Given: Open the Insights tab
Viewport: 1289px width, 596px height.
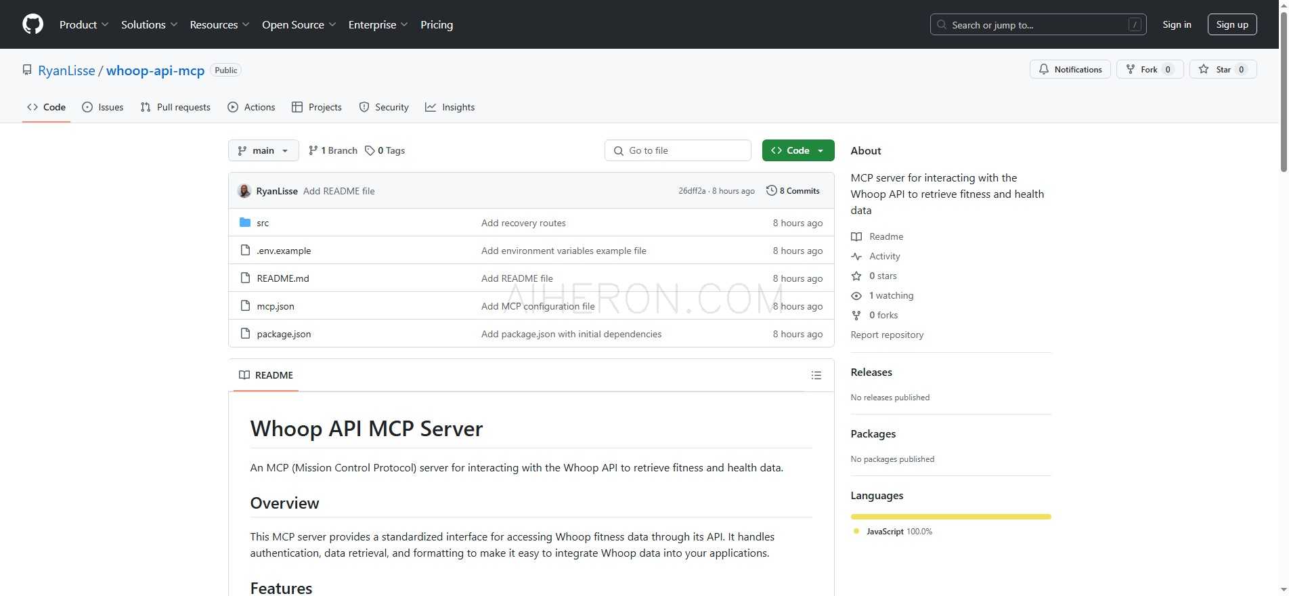Looking at the screenshot, I should (x=450, y=107).
